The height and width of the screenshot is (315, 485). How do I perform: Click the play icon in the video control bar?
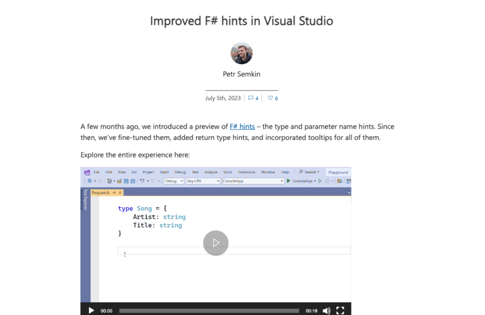91,310
